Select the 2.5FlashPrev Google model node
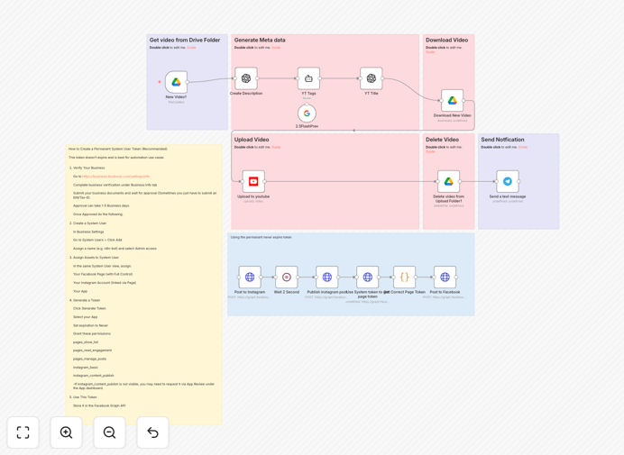Viewport: 624px width, 455px height. [307, 114]
